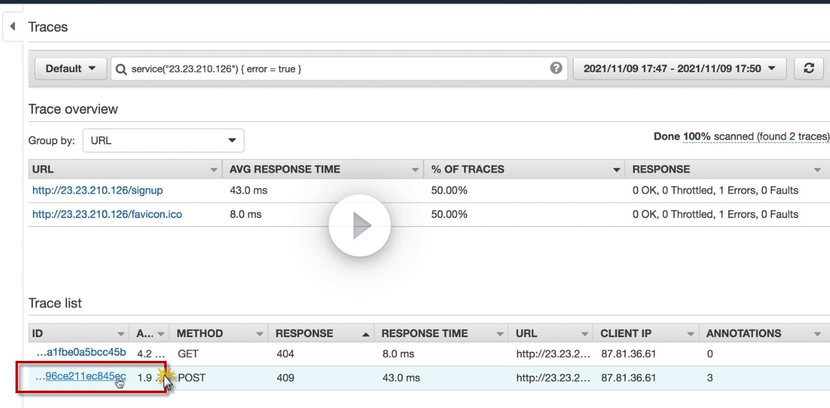
Task: Sort by AVG RESPONSE TIME column
Action: coord(285,169)
